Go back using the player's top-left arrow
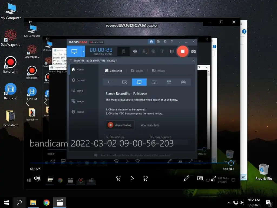The height and width of the screenshot is (208, 277). coord(30,22)
